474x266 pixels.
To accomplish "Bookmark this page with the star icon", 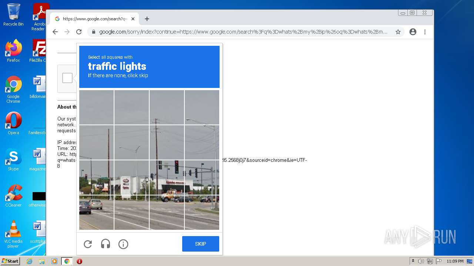I will (398, 32).
